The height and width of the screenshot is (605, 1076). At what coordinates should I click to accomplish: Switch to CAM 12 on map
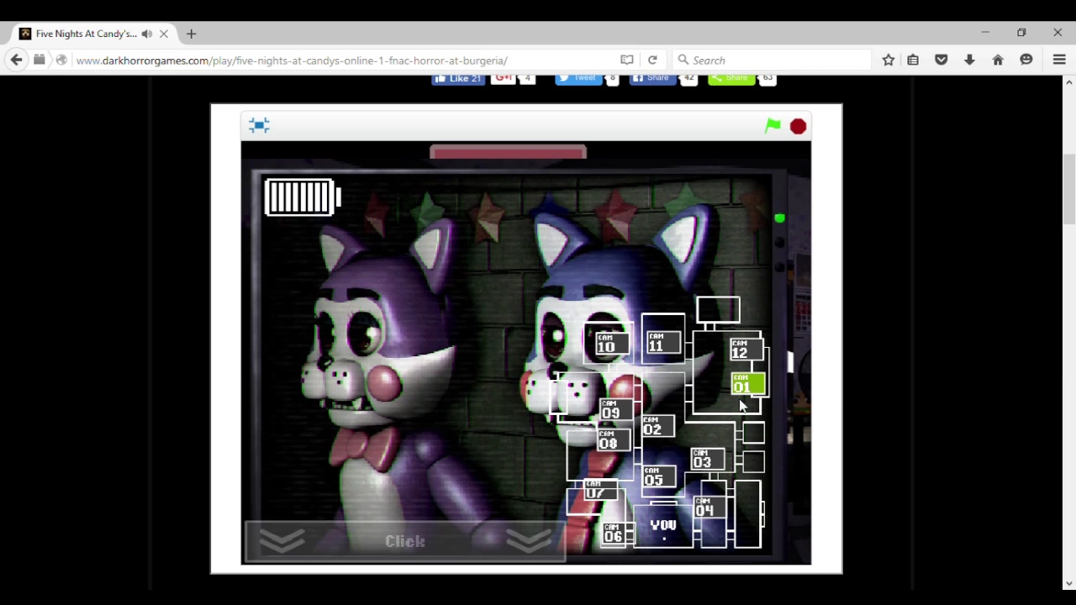(x=746, y=350)
